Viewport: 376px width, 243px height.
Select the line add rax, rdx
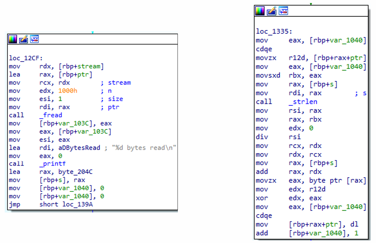[x=289, y=172]
